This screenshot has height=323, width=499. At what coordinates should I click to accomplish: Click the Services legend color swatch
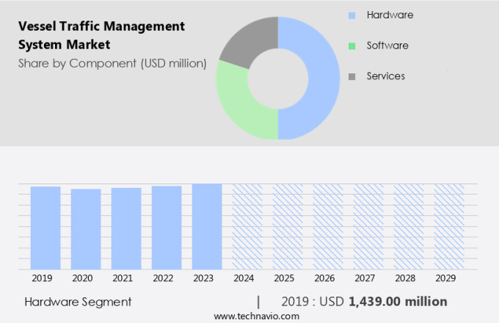click(352, 76)
